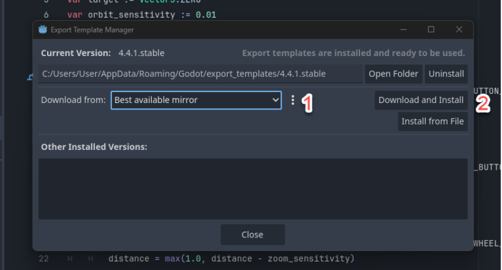Click the Godot icon in the title bar
Viewport: 502px width, 270px height.
42,30
